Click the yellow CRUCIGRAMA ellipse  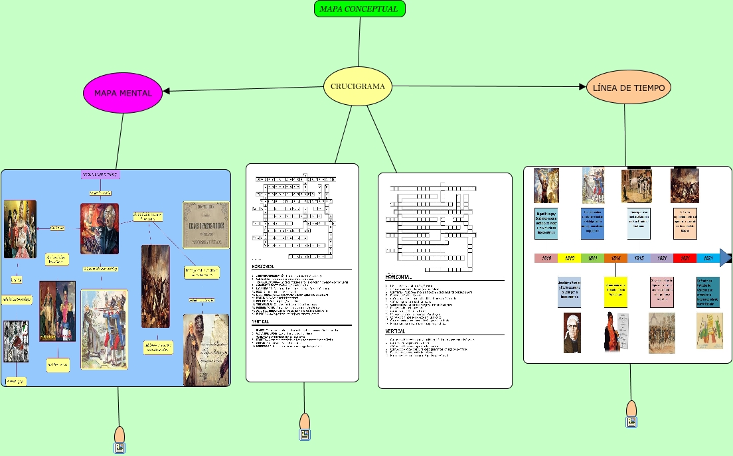click(x=357, y=86)
